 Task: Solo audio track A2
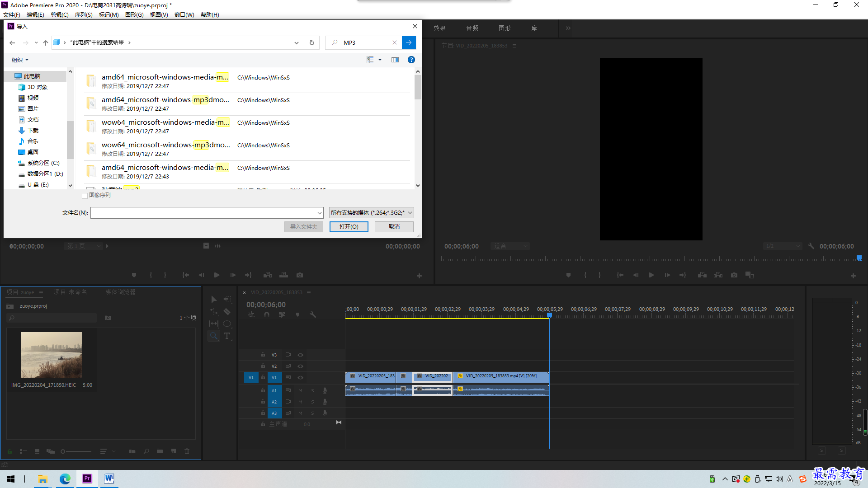(x=312, y=402)
